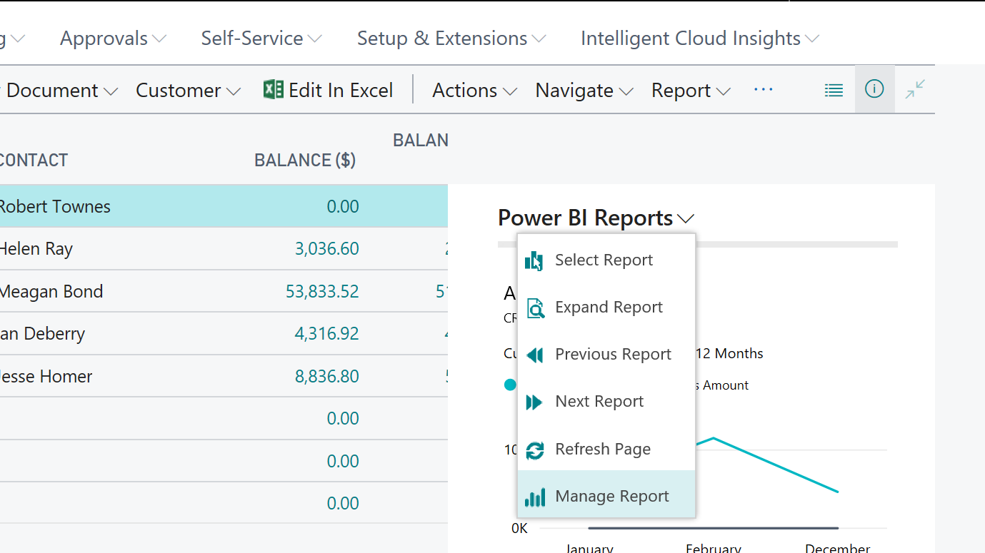Open the Navigate dropdown menu
Viewport: 985px width, 553px height.
[584, 91]
